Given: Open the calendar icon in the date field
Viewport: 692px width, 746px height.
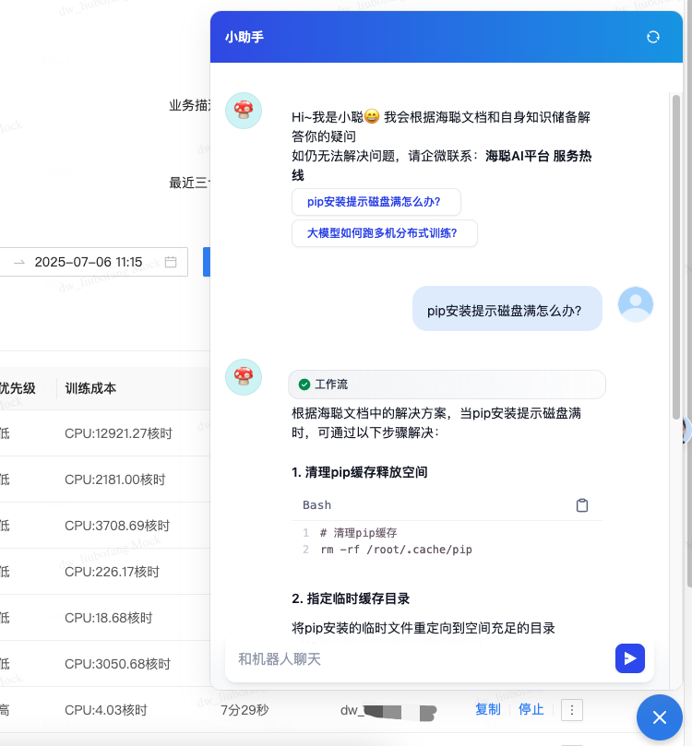Looking at the screenshot, I should tap(171, 262).
